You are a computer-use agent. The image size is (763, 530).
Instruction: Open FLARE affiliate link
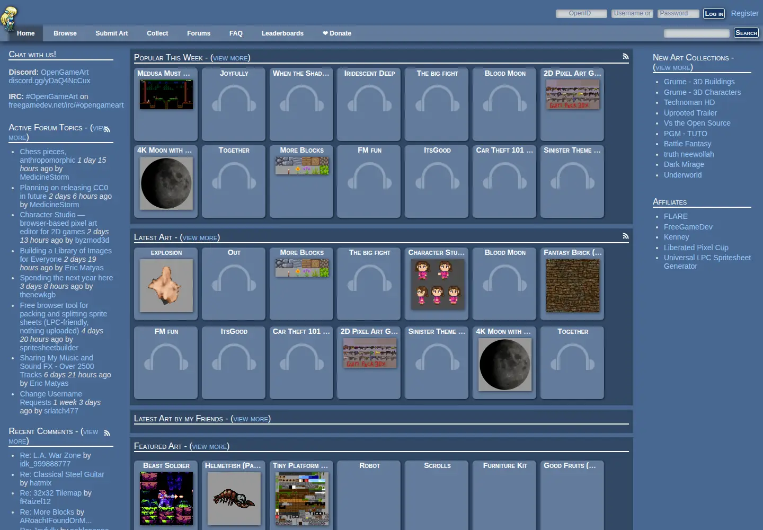coord(676,216)
